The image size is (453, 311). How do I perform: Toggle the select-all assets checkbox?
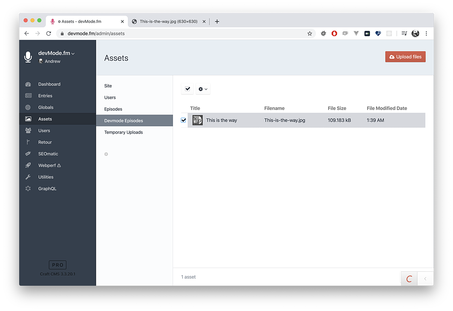pos(187,89)
